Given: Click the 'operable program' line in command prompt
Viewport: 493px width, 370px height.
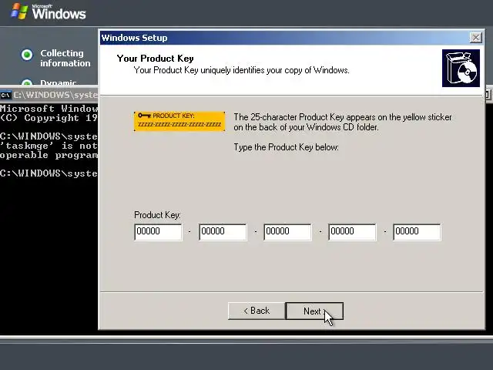Looking at the screenshot, I should point(49,155).
